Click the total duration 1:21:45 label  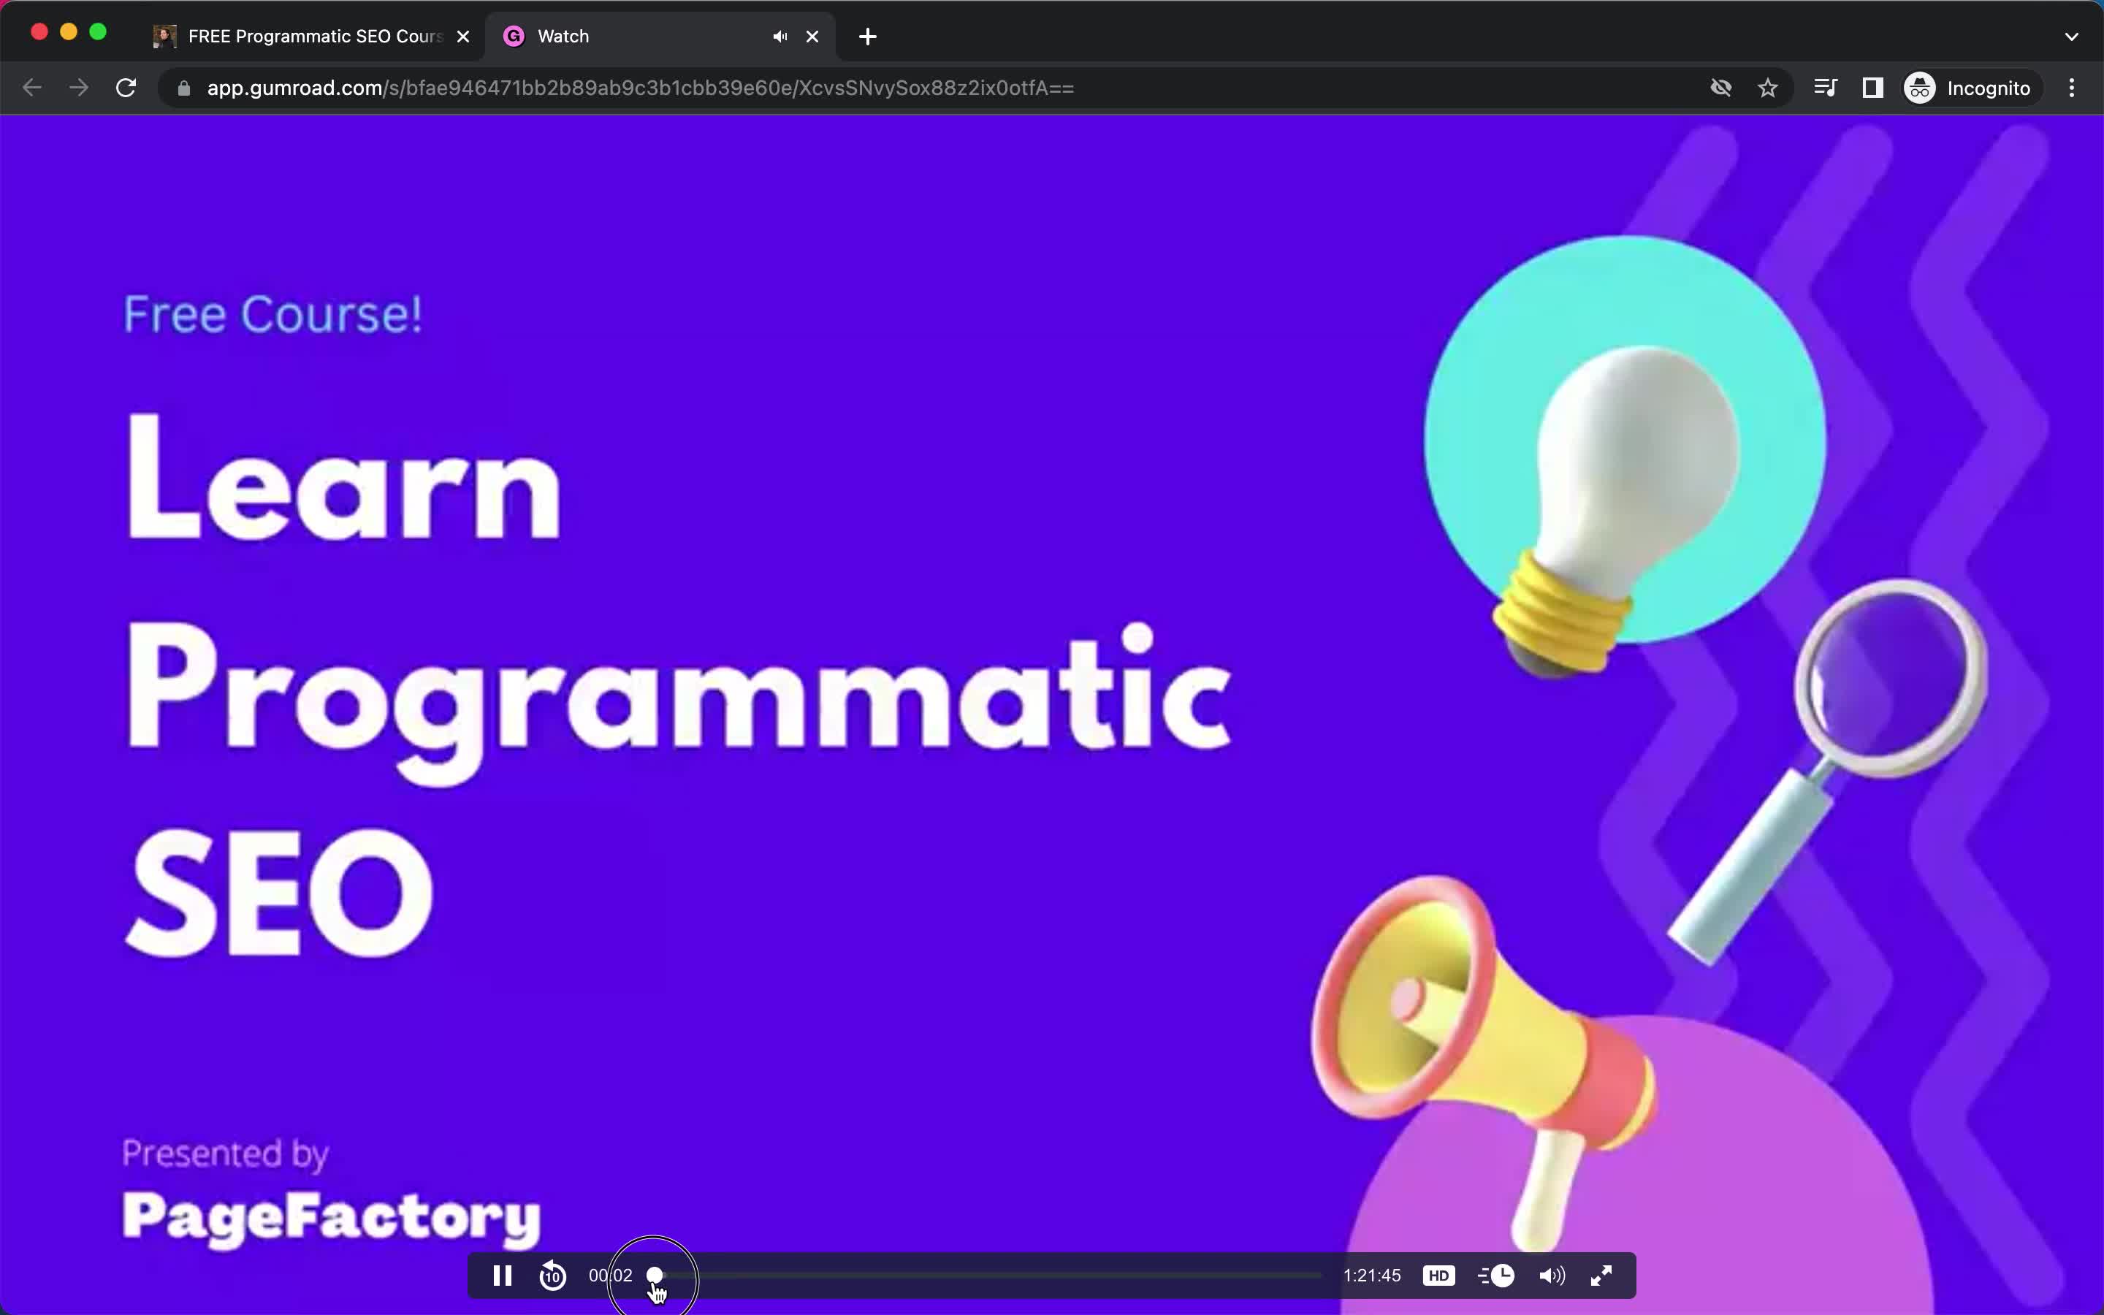point(1372,1276)
